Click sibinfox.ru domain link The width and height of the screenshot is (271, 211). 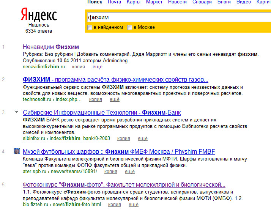tap(34, 139)
